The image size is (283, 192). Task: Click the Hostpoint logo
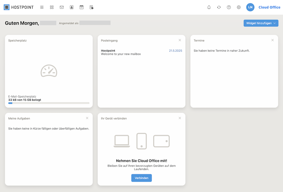[x=19, y=7]
